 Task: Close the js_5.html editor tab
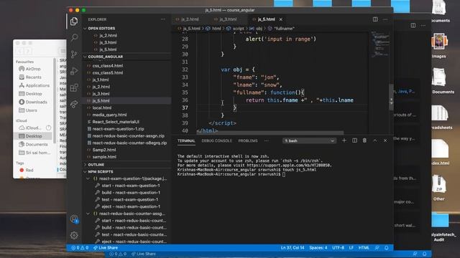click(281, 19)
